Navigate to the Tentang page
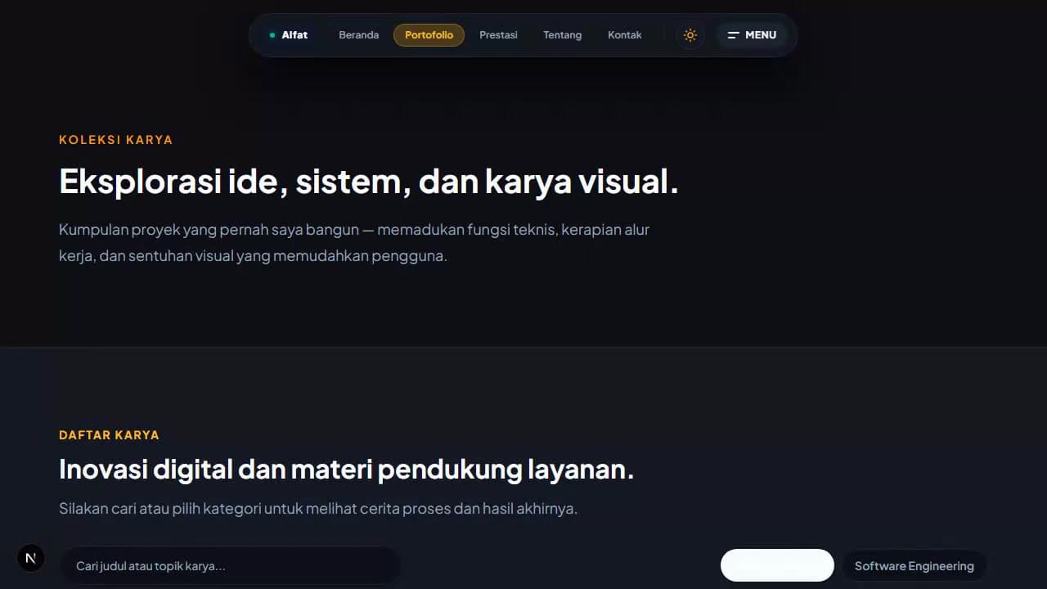This screenshot has width=1047, height=589. tap(562, 35)
